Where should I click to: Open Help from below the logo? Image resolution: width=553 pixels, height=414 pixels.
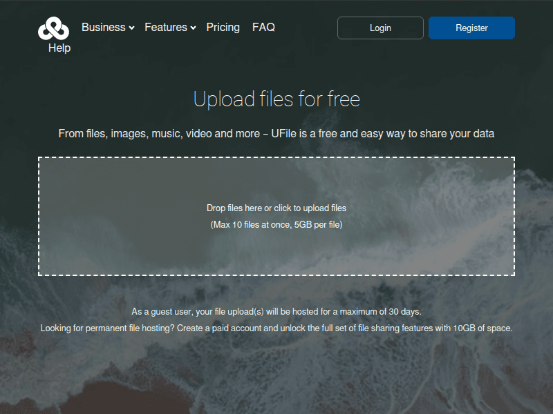pyautogui.click(x=59, y=48)
